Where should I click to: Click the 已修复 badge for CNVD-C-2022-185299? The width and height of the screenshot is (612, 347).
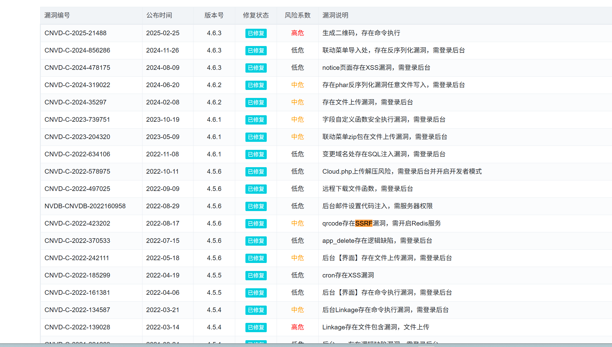tap(256, 275)
